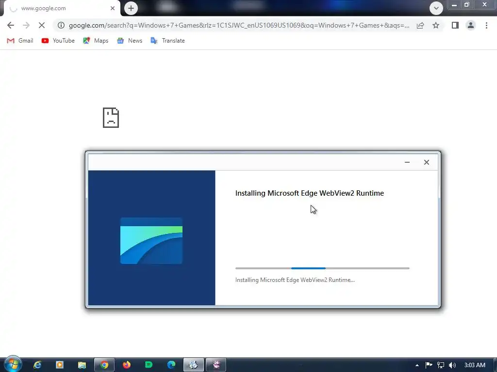Click the URL in Chrome's address bar
This screenshot has width=497, height=372.
(239, 25)
